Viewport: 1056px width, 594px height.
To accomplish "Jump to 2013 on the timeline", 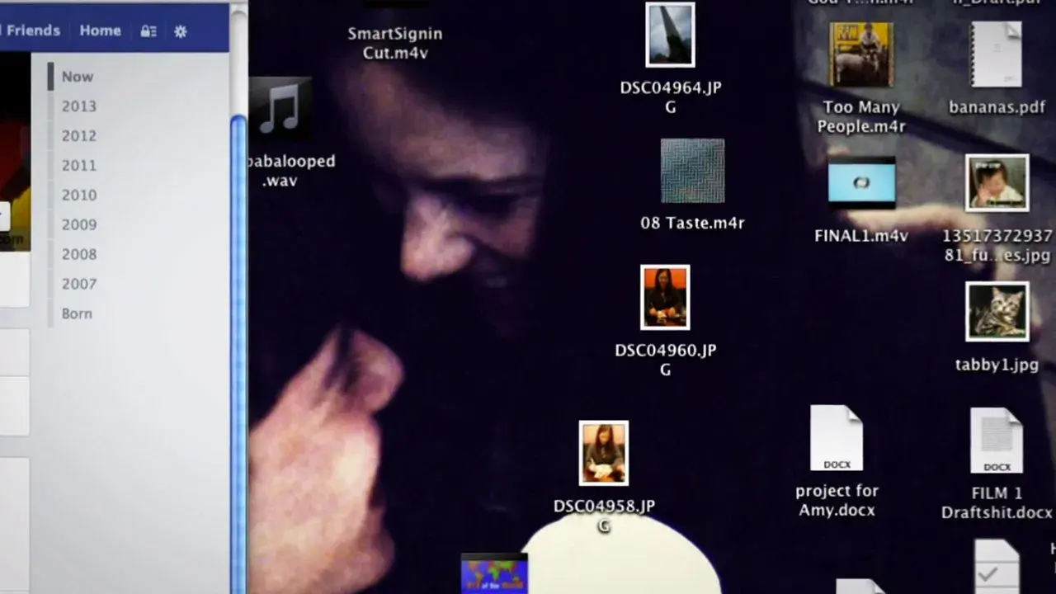I will [x=80, y=106].
